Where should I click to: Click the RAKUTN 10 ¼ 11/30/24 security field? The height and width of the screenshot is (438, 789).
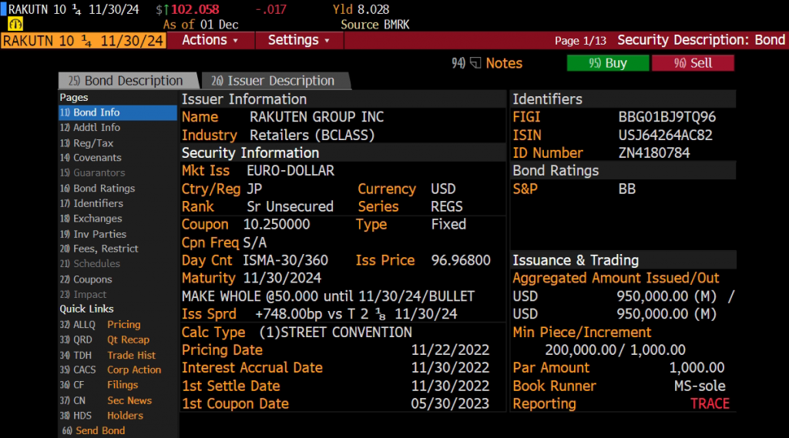point(83,41)
